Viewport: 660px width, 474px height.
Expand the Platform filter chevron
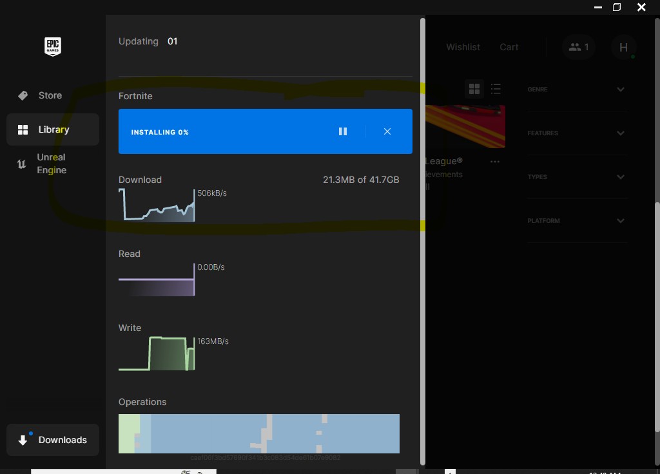pyautogui.click(x=621, y=220)
